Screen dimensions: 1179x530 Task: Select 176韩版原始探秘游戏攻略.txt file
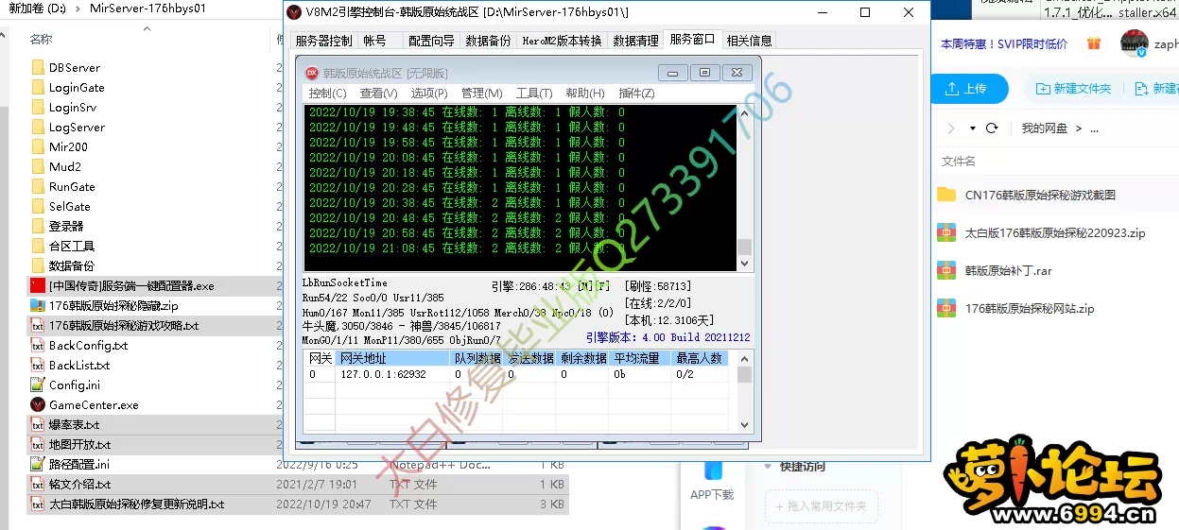pyautogui.click(x=124, y=326)
